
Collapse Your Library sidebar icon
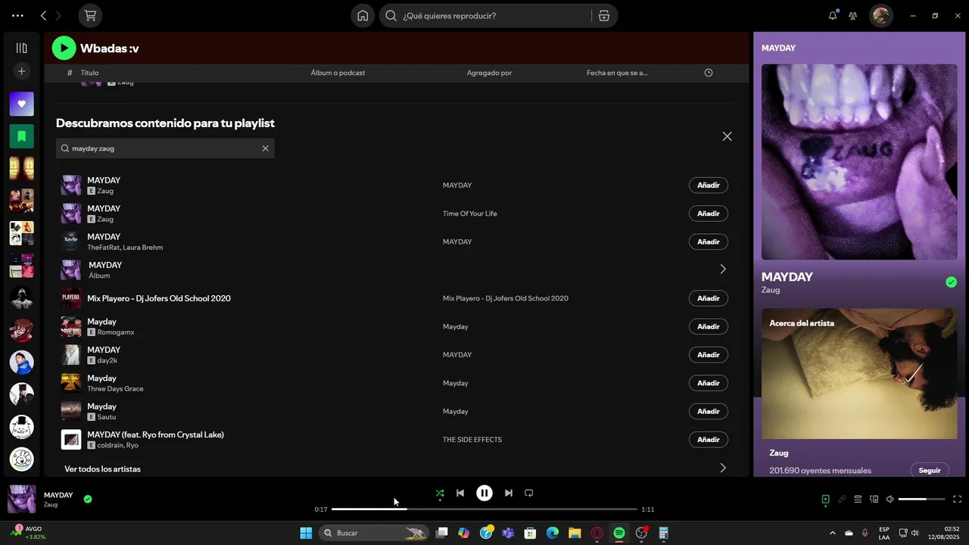21,48
